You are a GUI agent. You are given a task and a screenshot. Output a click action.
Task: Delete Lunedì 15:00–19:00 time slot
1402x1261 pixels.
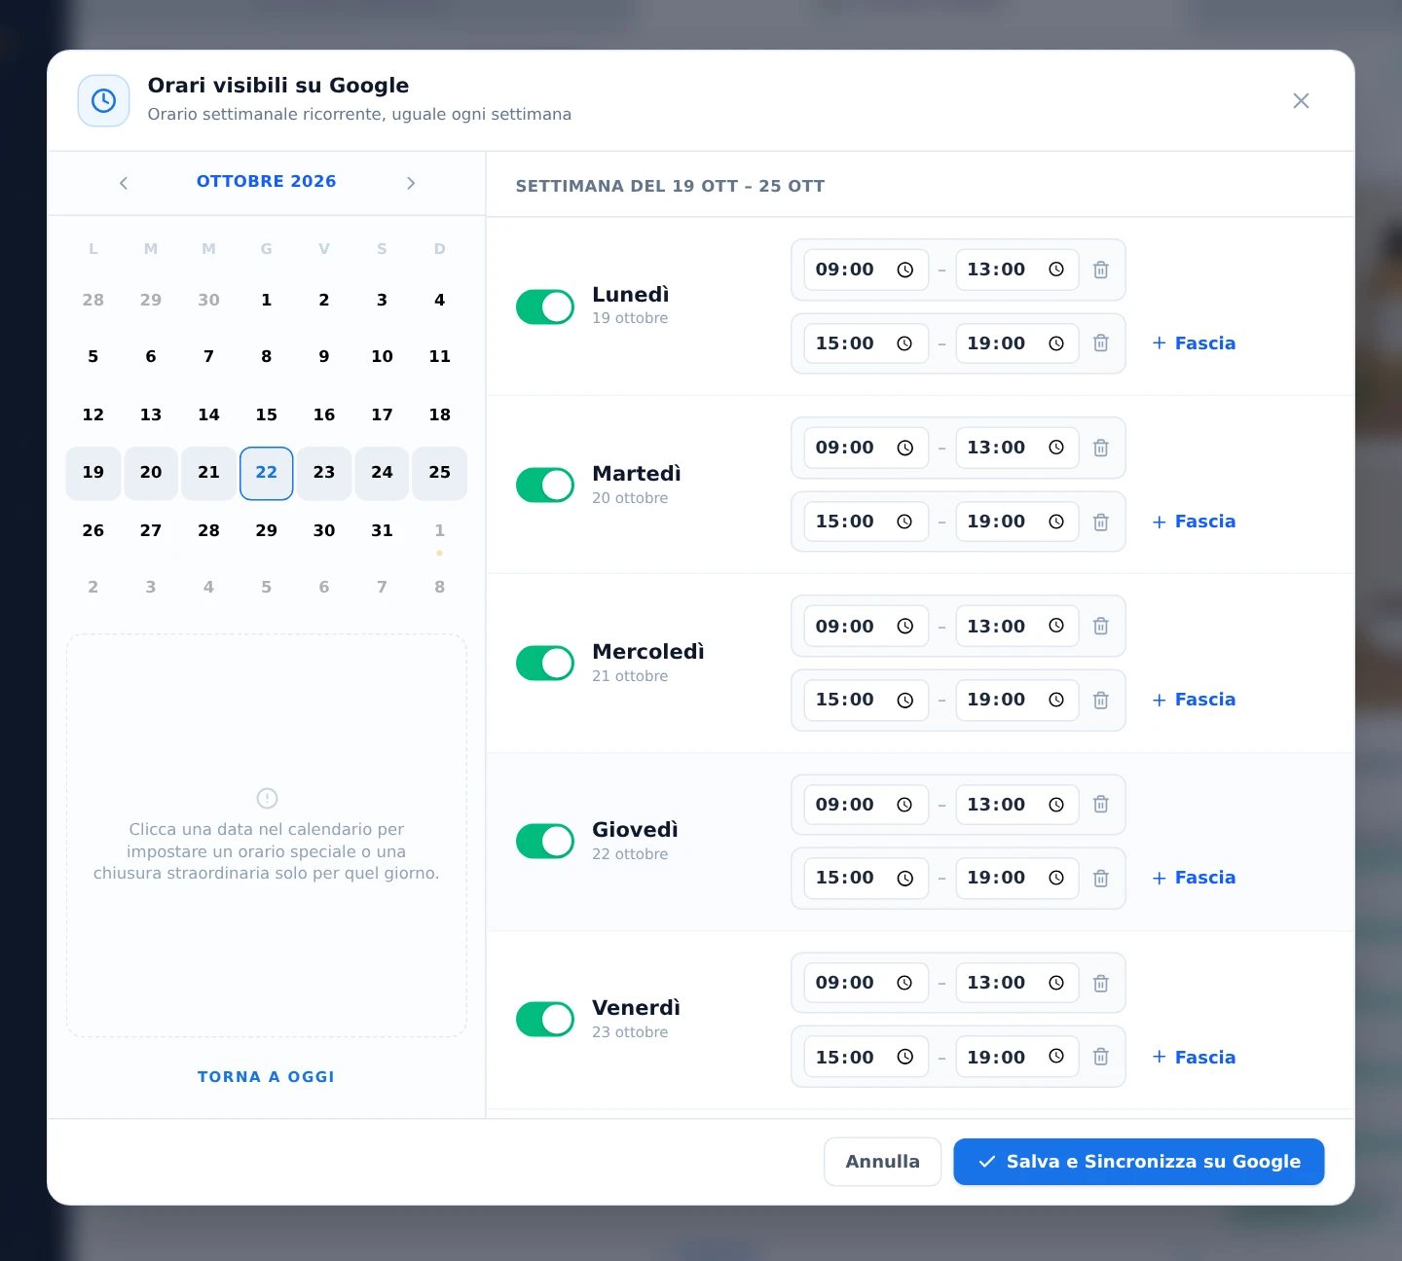[x=1100, y=343]
